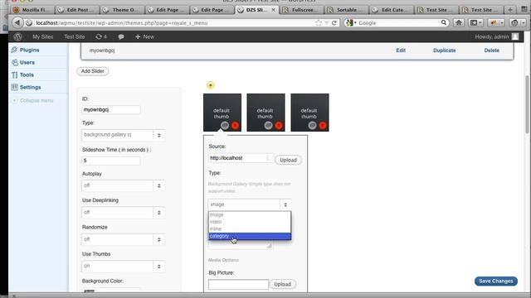Click Duplicate link for myownbgcj slider
This screenshot has width=531, height=298.
(x=445, y=50)
